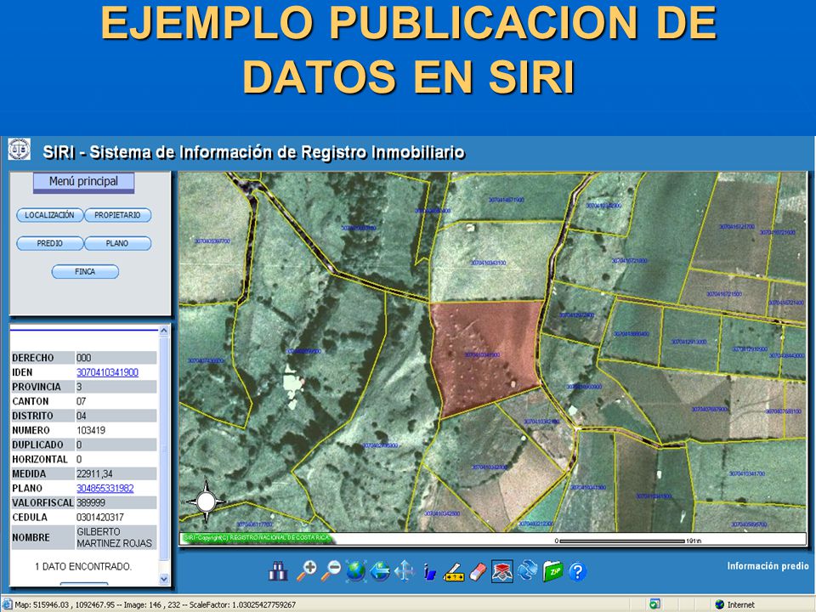816x612 pixels.
Task: Download data with the ZIP folder icon
Action: tap(552, 571)
